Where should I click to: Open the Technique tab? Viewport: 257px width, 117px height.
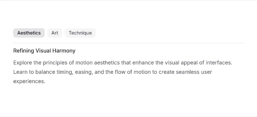coord(80,33)
